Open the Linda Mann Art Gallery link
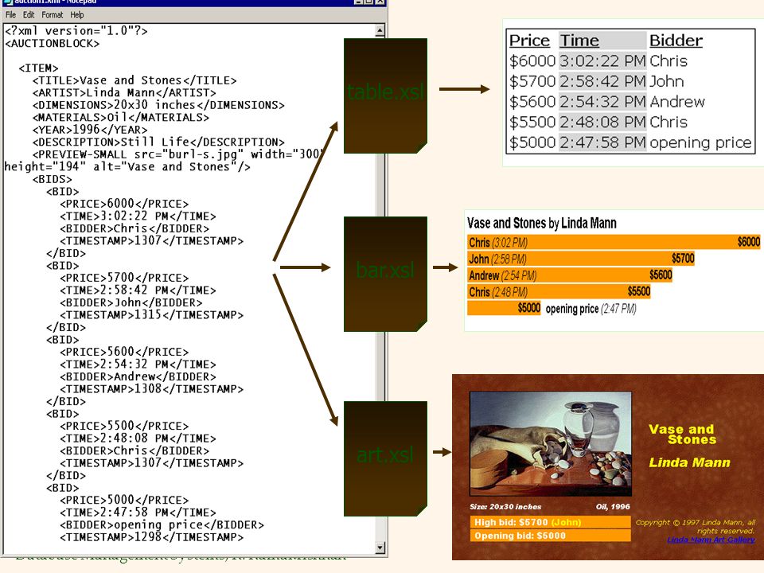 (x=711, y=540)
